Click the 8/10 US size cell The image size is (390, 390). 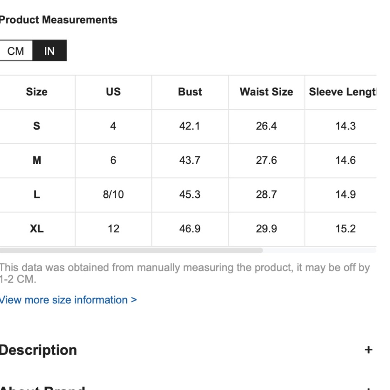(x=113, y=194)
